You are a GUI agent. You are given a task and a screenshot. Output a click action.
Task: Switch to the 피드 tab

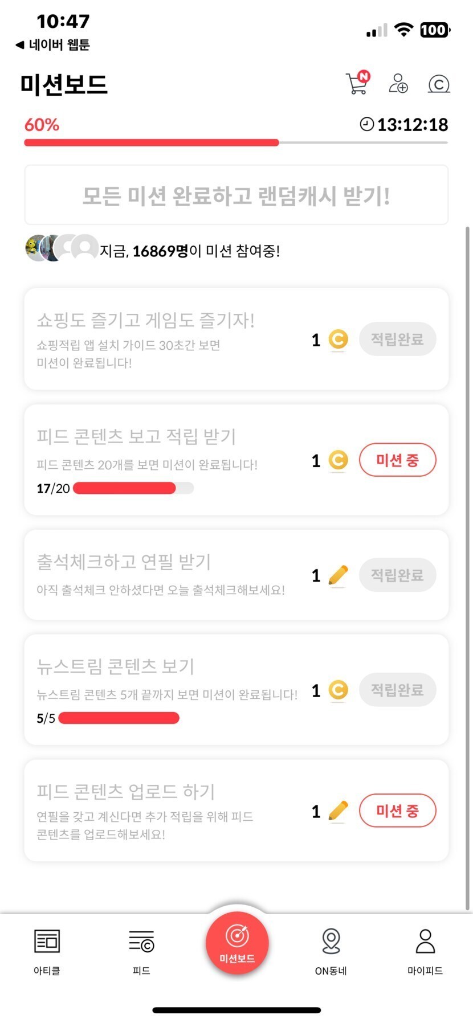click(x=141, y=951)
